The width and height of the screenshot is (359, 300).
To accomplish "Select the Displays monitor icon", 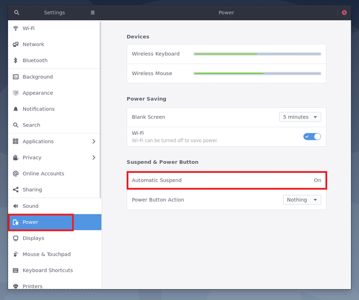I will [x=16, y=238].
